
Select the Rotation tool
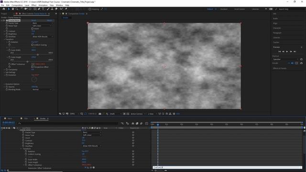coord(22,9)
